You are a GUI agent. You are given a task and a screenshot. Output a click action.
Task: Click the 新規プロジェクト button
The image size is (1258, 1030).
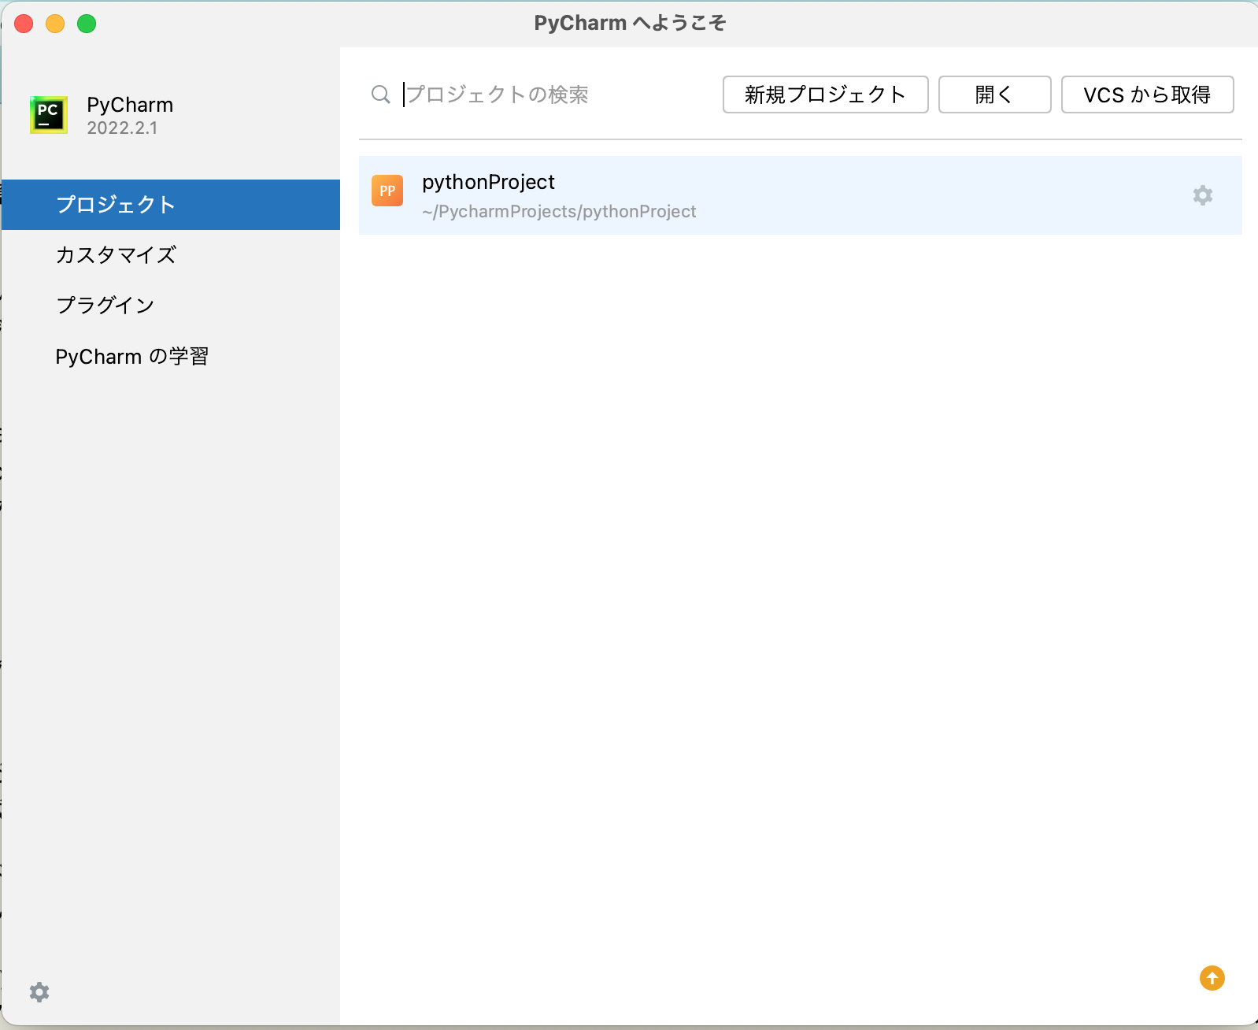coord(826,94)
